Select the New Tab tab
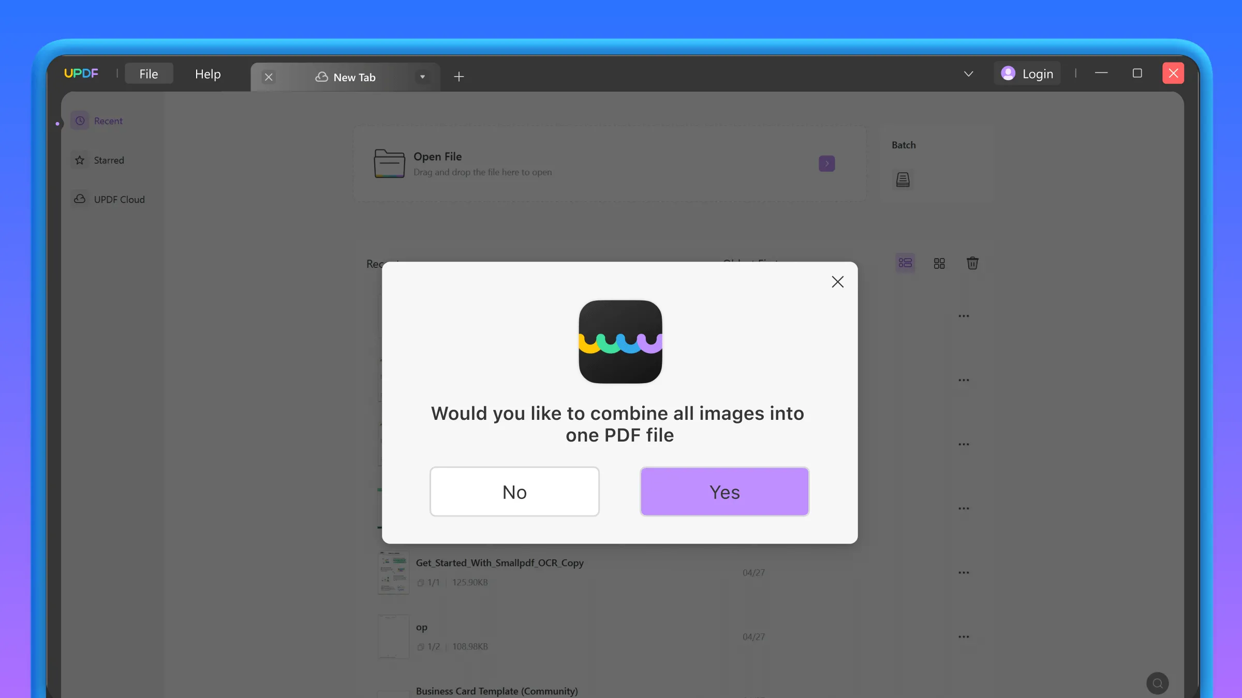Viewport: 1242px width, 698px height. click(x=355, y=77)
